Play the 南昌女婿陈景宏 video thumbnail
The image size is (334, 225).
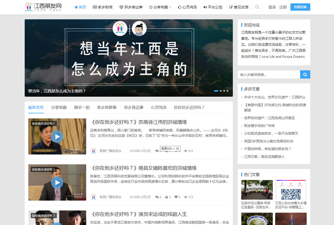(57, 182)
